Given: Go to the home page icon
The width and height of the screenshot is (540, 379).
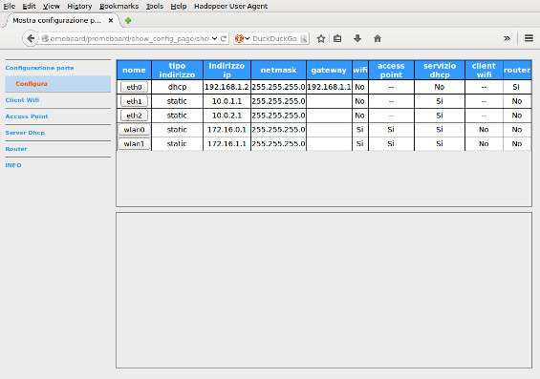Looking at the screenshot, I should tap(378, 38).
